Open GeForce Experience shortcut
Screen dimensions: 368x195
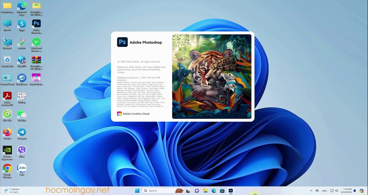pyautogui.click(x=7, y=153)
